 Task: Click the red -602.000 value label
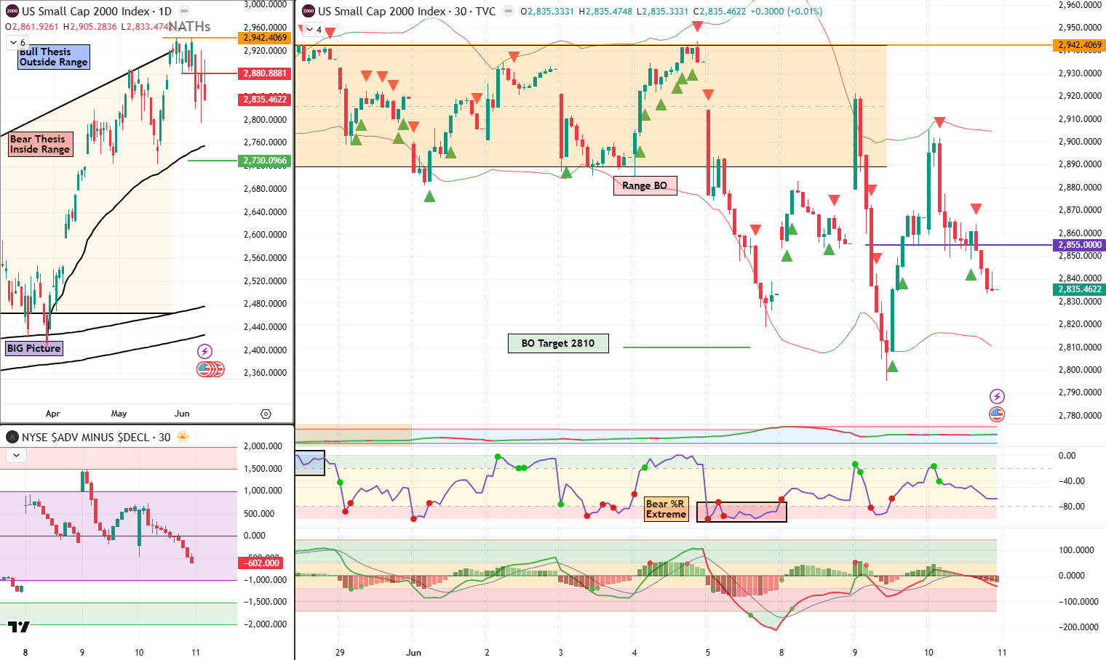click(262, 563)
